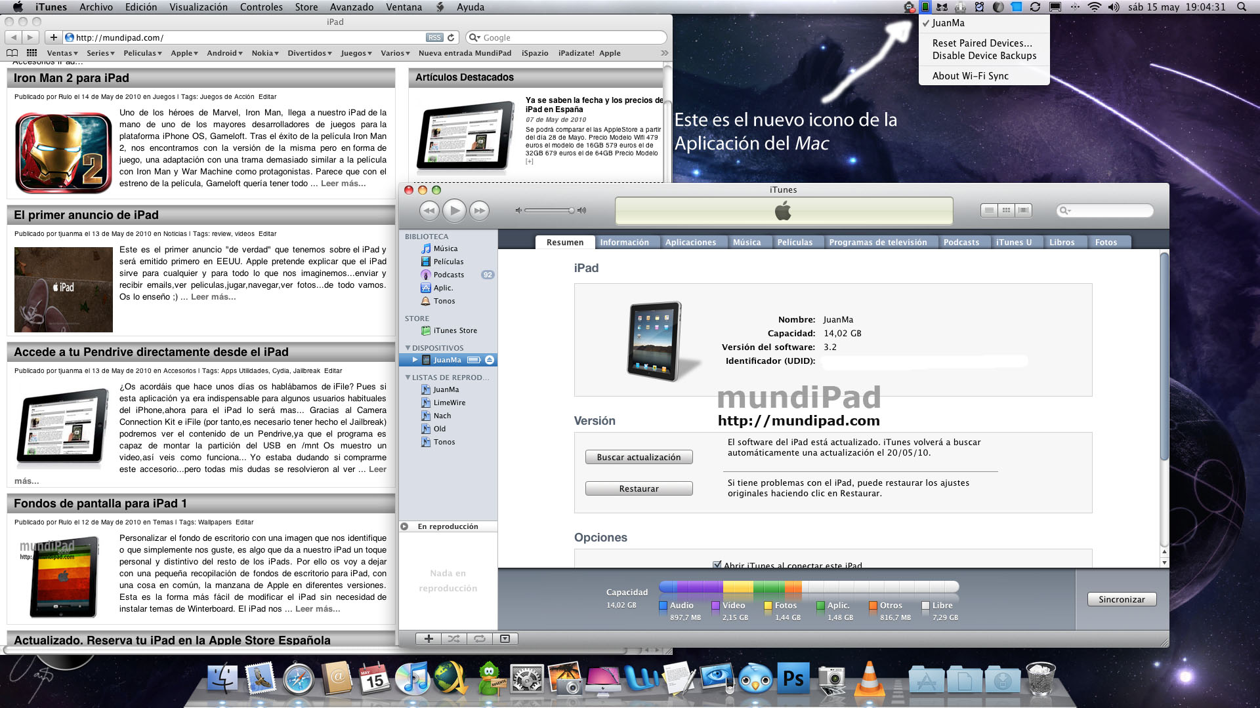Screen dimensions: 1260x708
Task: Open 'Fondos de pantalla para iPad 1' heading
Action: pyautogui.click(x=100, y=503)
